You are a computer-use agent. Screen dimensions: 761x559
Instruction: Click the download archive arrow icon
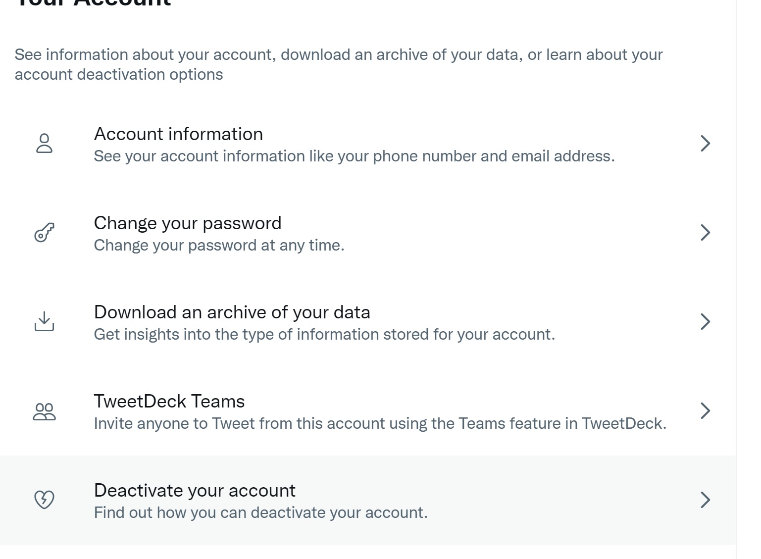44,321
